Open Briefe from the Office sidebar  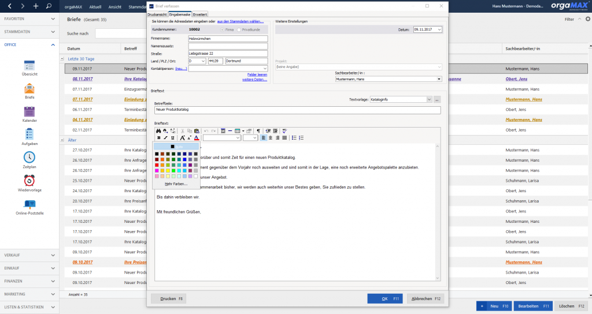pyautogui.click(x=29, y=91)
